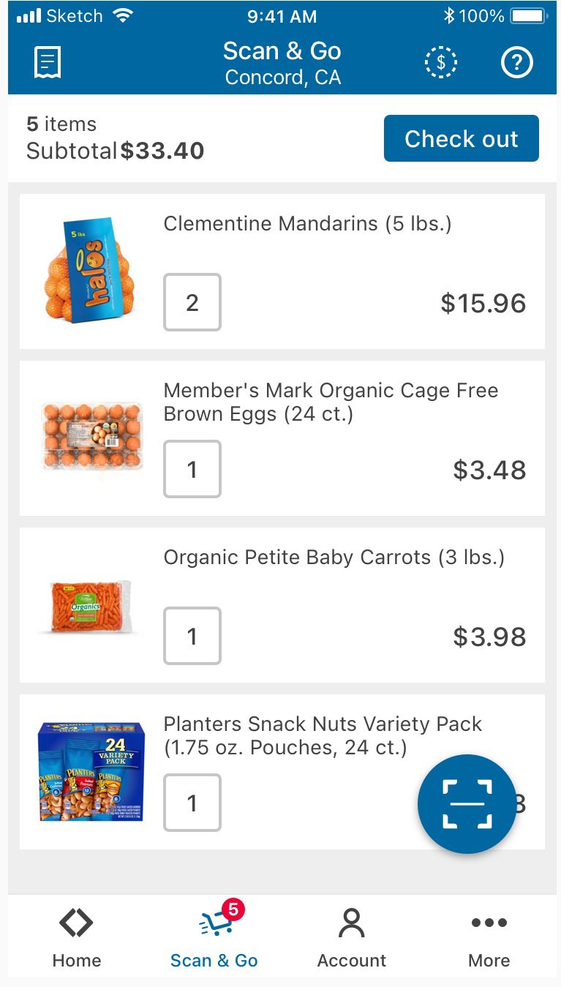Tap the Planters variety pack image

(x=91, y=771)
